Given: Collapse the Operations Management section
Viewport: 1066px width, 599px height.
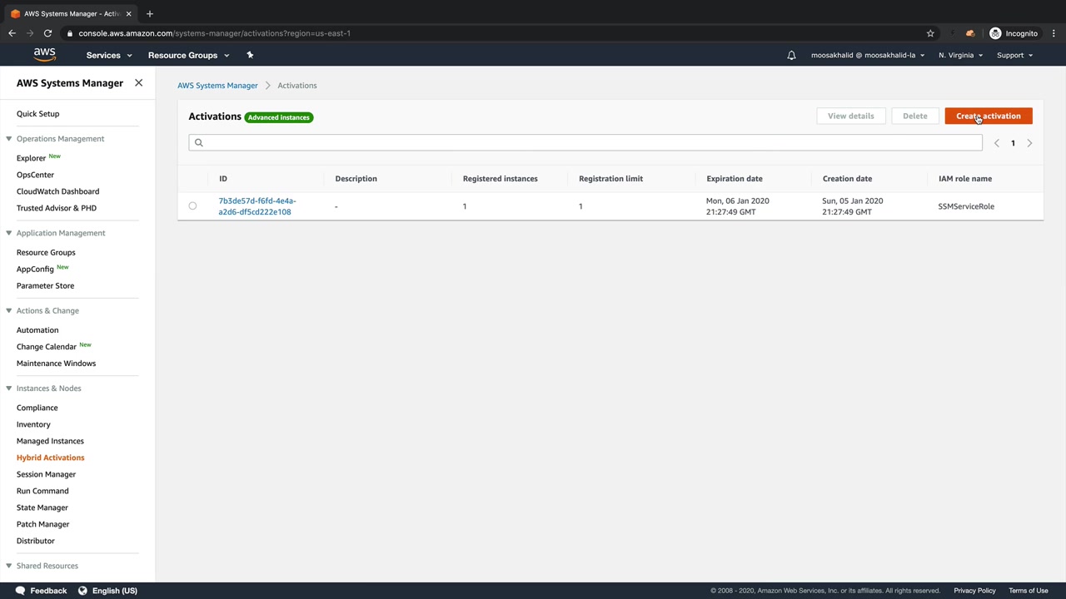Looking at the screenshot, I should (x=8, y=139).
